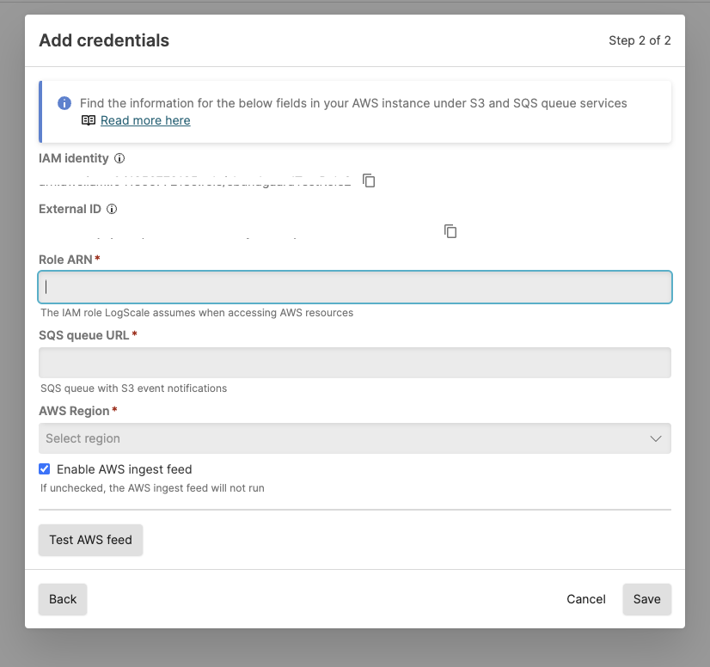Image resolution: width=710 pixels, height=667 pixels.
Task: Open the Select region dropdown
Action: (354, 438)
